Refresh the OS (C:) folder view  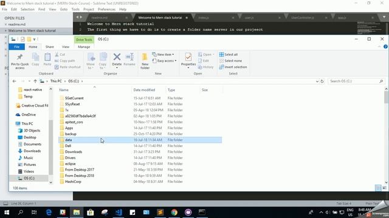322,81
